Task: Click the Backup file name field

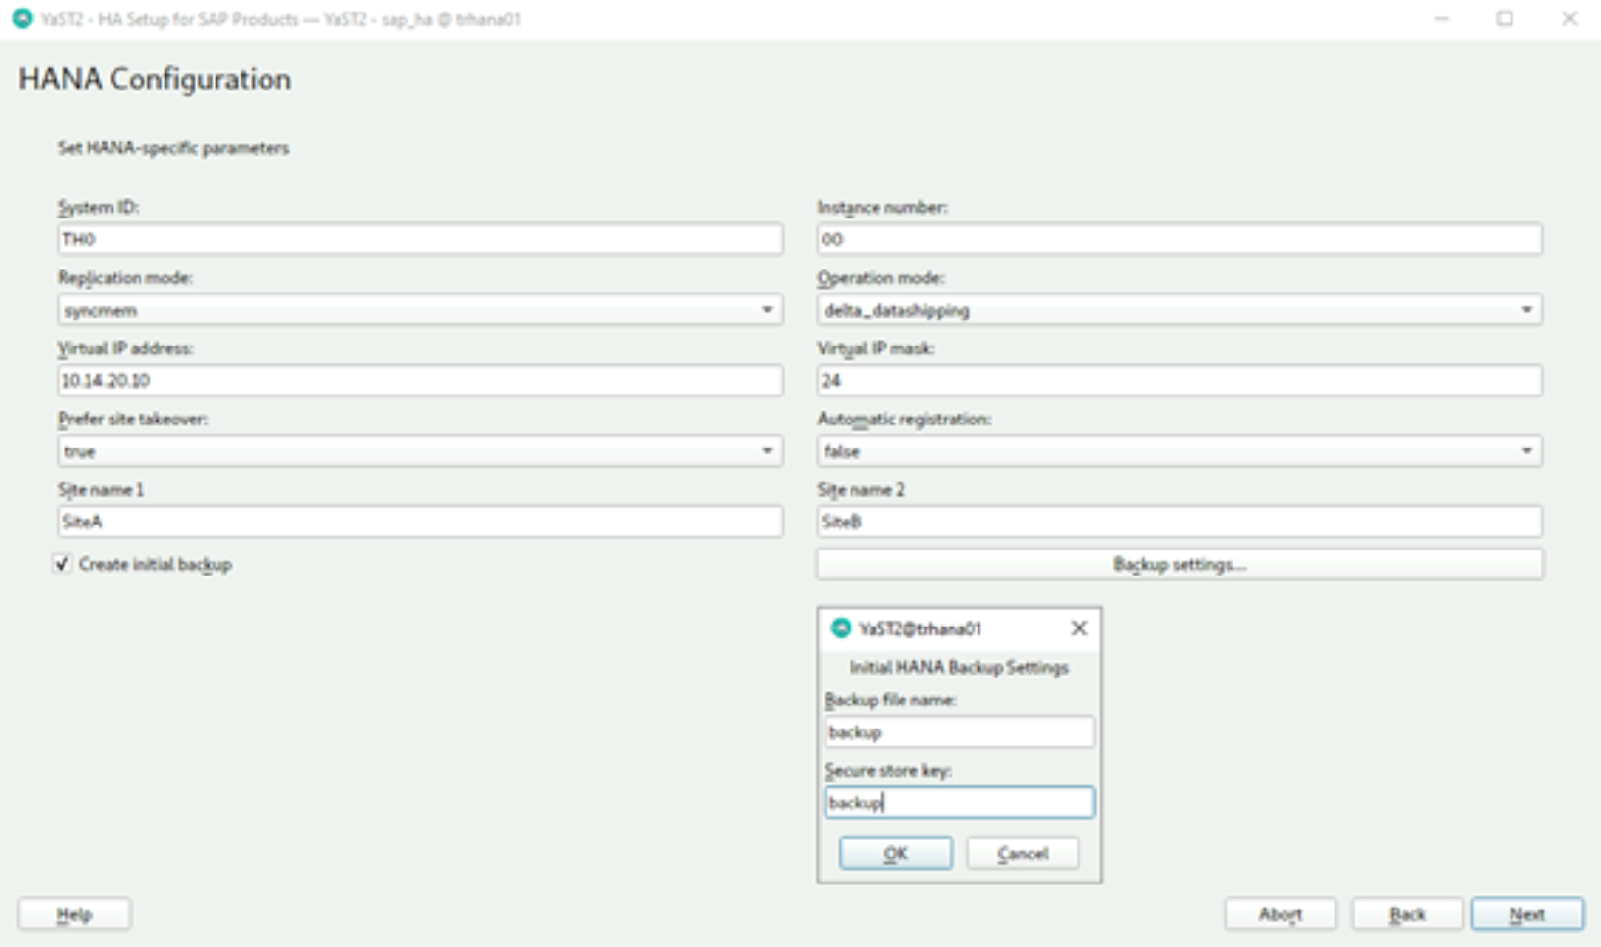Action: 959,732
